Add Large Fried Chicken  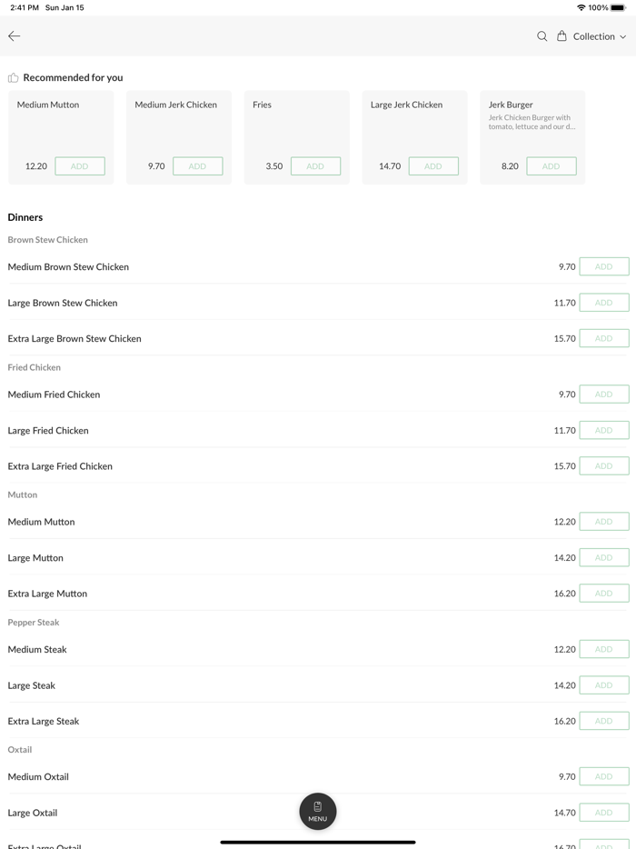pyautogui.click(x=604, y=431)
